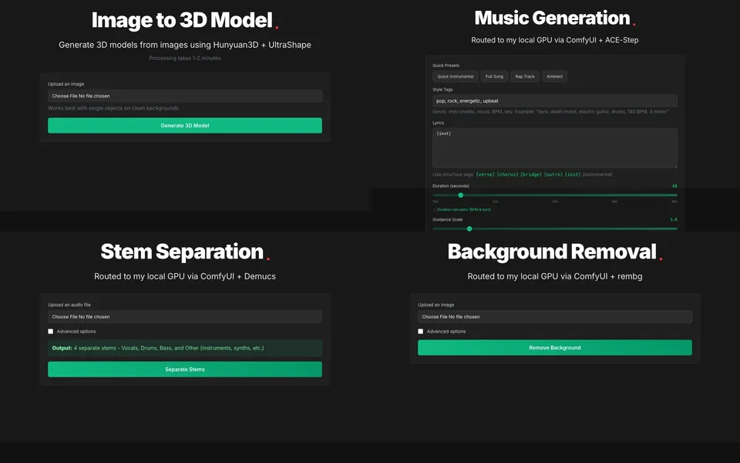Adjust the Guidance Scale slider handle
The height and width of the screenshot is (463, 740).
click(x=469, y=228)
